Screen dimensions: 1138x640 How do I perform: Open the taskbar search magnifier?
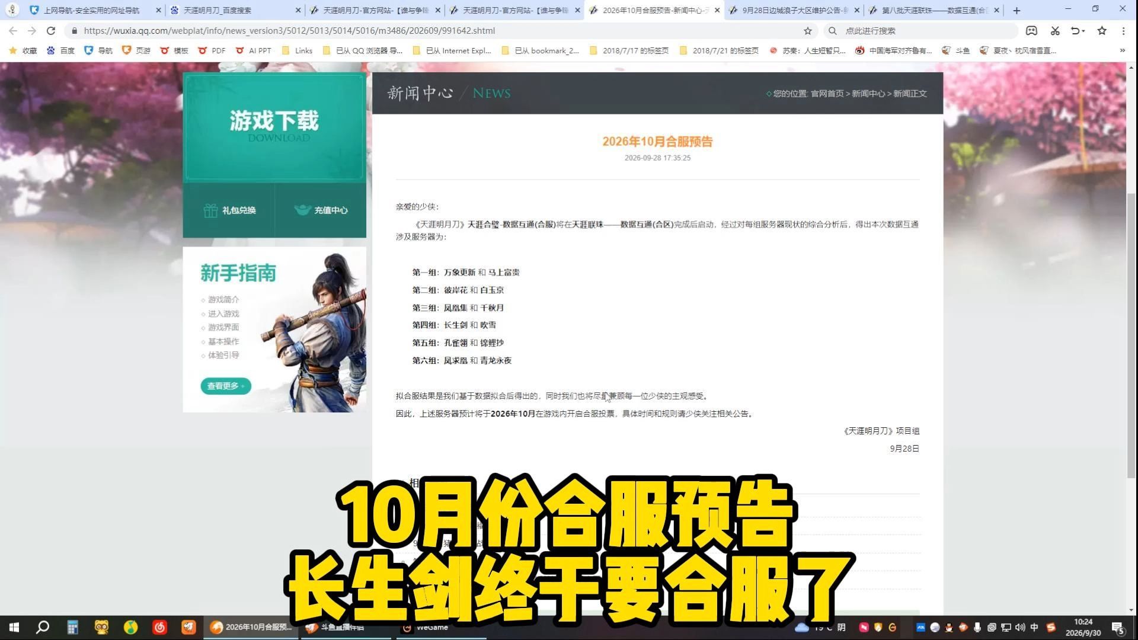tap(43, 627)
